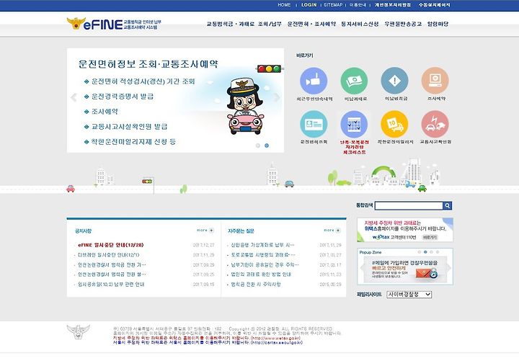
Task: Select fourth Popup Zone pagination dot
Action: (x=438, y=252)
